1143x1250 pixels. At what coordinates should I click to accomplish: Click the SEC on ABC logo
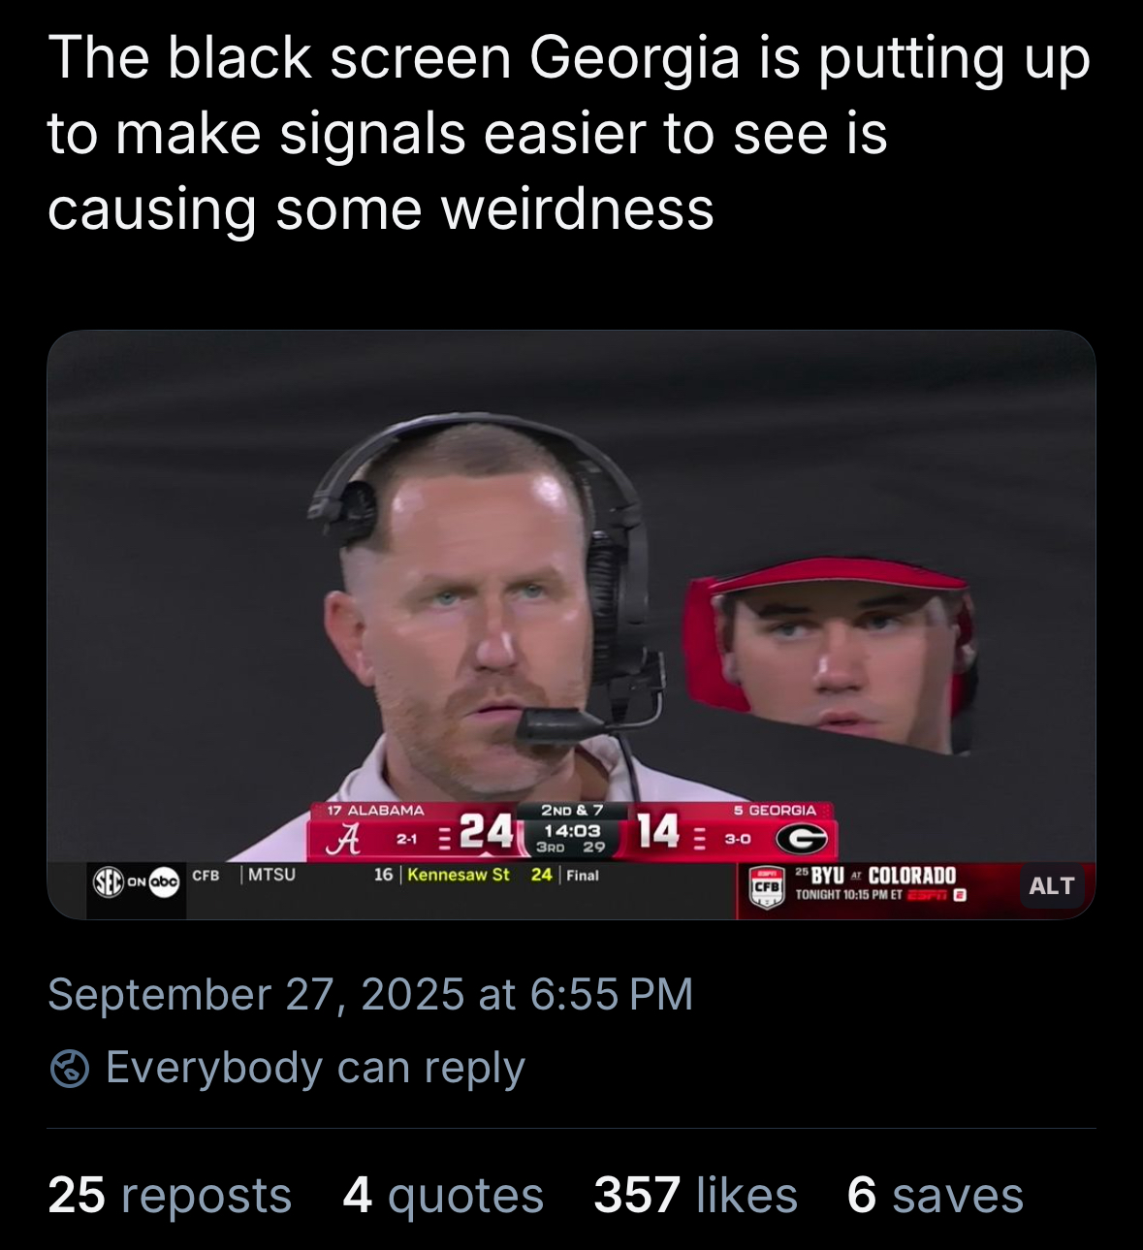tap(137, 881)
